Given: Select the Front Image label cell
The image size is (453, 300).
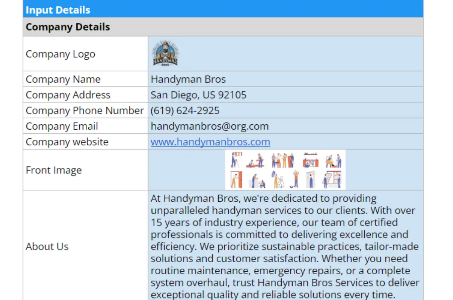Looking at the screenshot, I should pyautogui.click(x=85, y=170).
